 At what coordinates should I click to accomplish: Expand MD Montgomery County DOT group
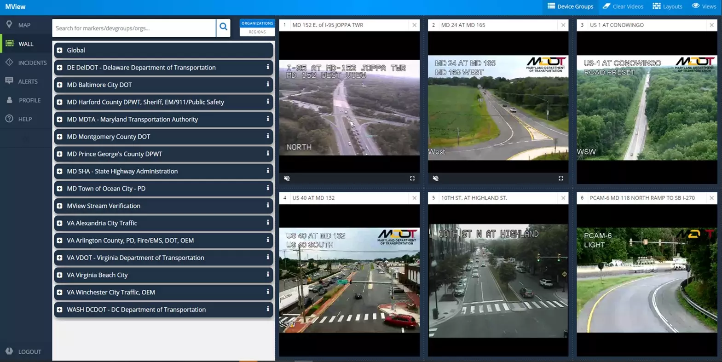point(59,137)
